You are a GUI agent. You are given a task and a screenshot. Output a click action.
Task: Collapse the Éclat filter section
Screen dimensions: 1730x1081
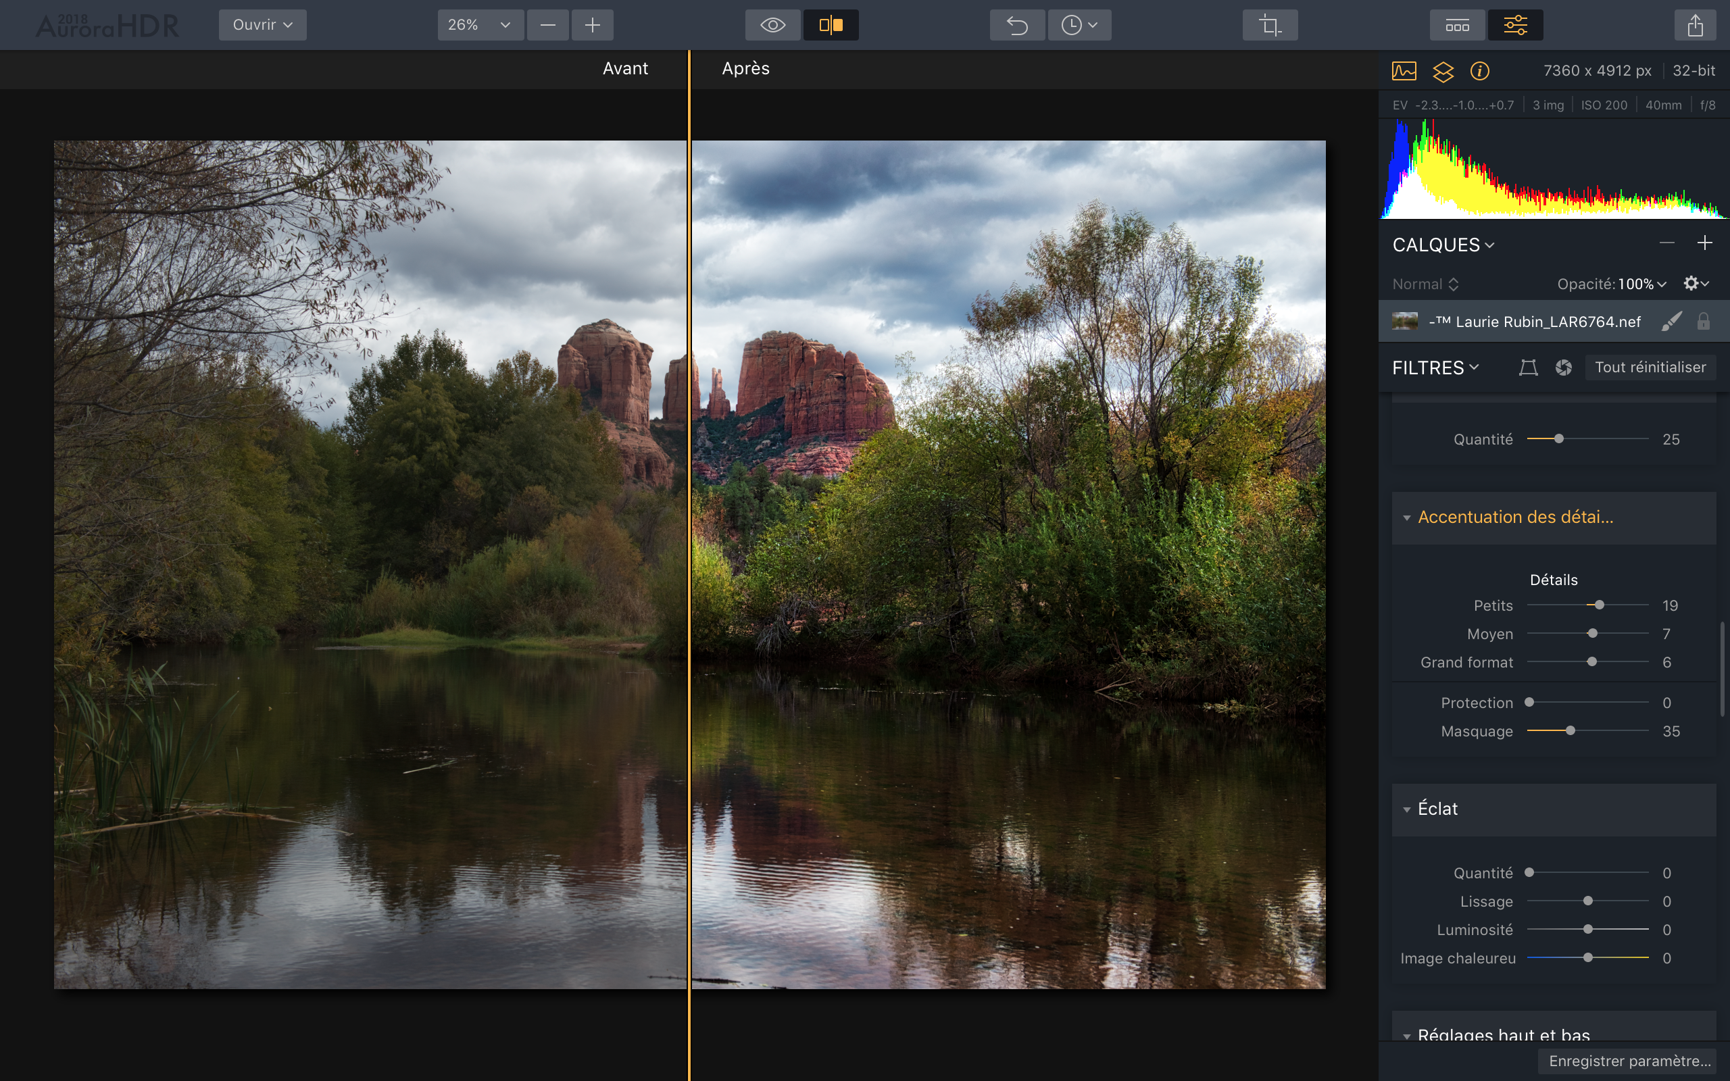[x=1406, y=809]
